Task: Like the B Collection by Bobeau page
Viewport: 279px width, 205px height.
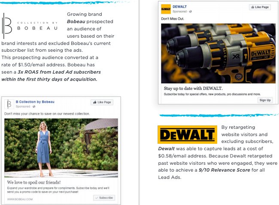Action: (102, 102)
